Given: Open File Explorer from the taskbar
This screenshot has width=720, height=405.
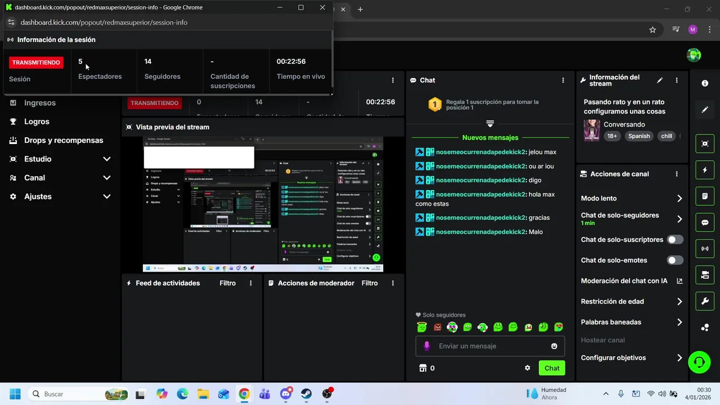Looking at the screenshot, I should pos(202,394).
